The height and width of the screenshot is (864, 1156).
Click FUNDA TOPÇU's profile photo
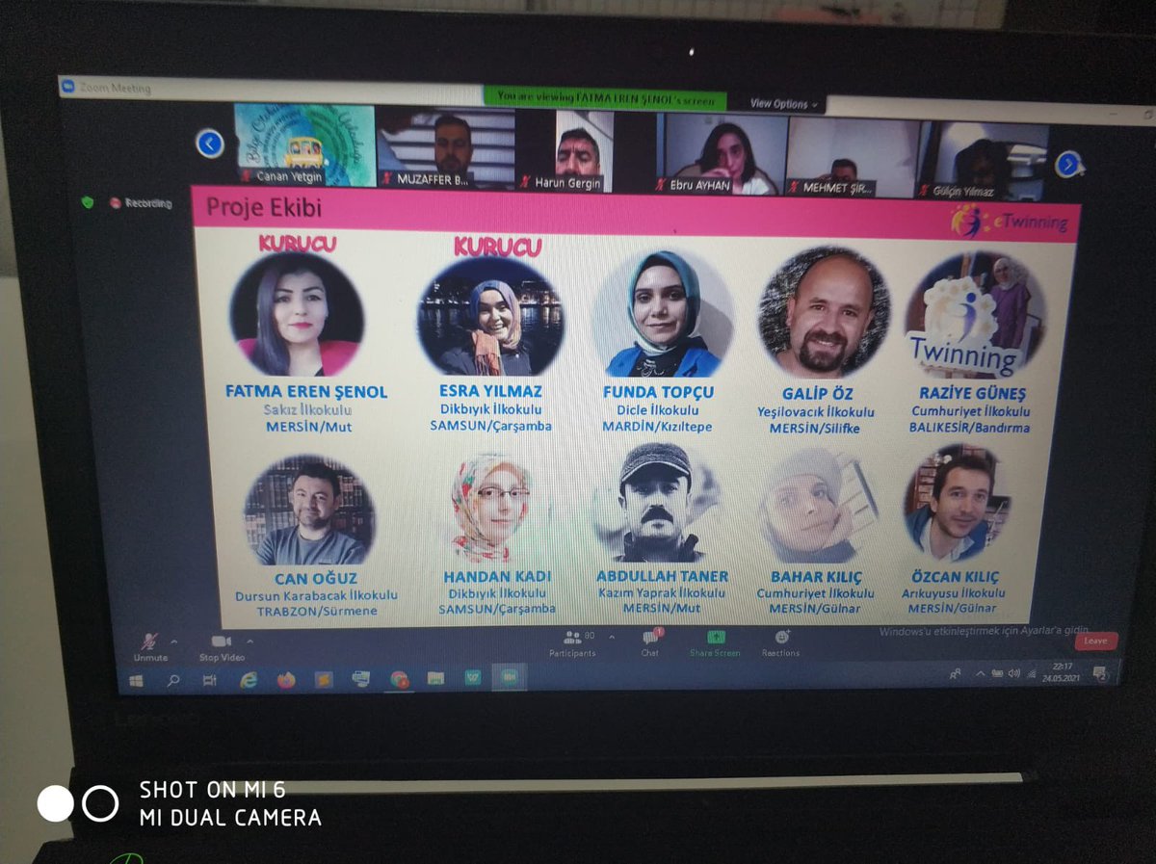coord(663,315)
